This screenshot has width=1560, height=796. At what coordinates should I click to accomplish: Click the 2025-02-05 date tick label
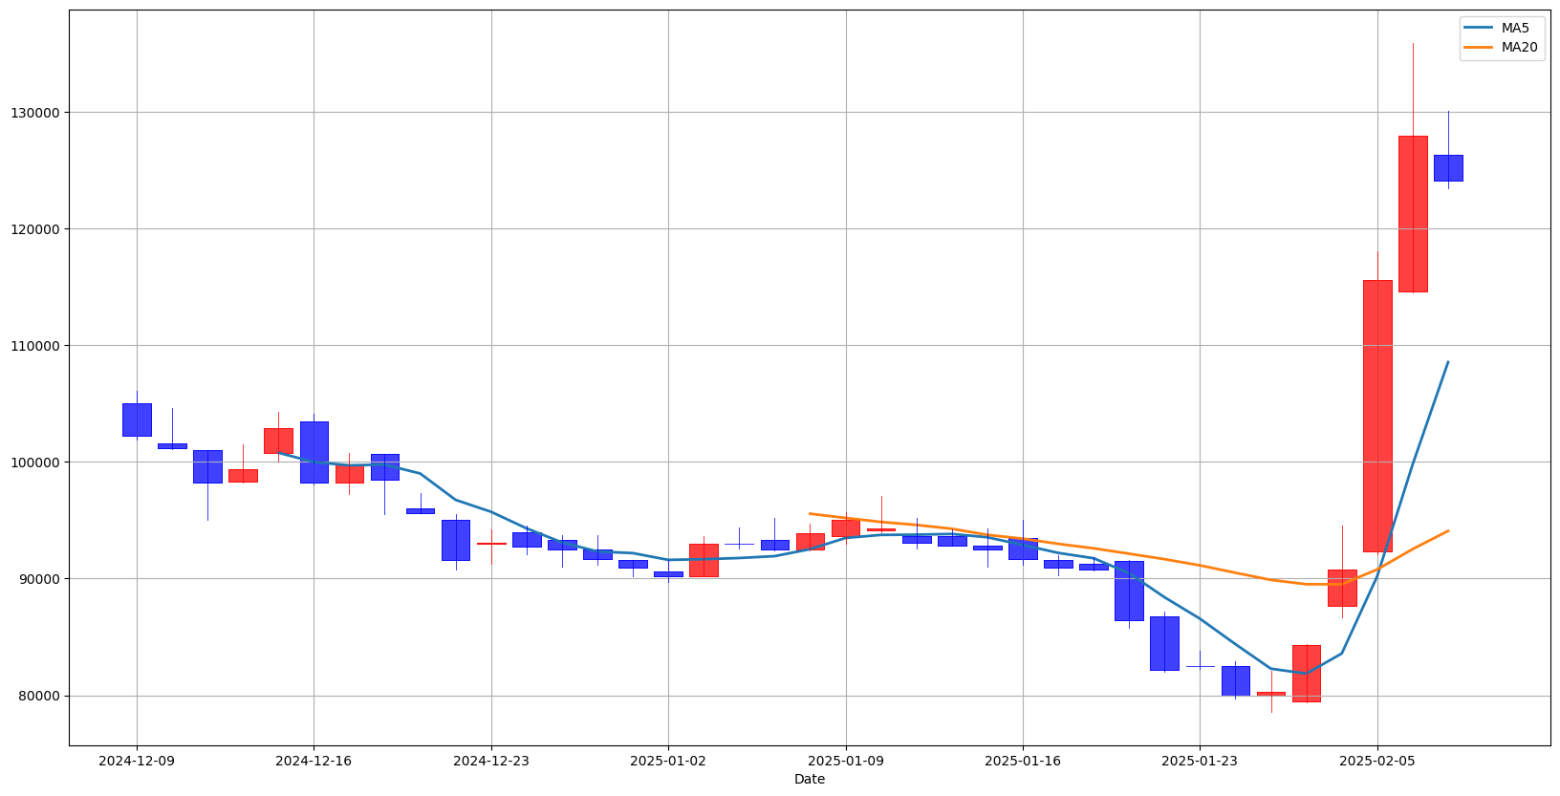coord(1377,762)
